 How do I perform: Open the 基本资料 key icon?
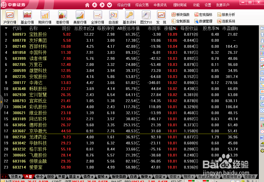click(129, 17)
